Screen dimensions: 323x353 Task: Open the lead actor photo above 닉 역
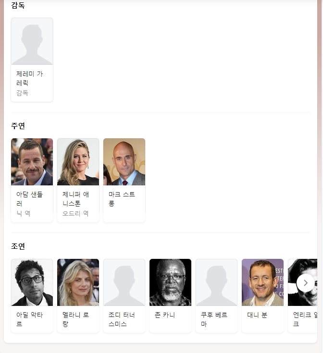32,162
